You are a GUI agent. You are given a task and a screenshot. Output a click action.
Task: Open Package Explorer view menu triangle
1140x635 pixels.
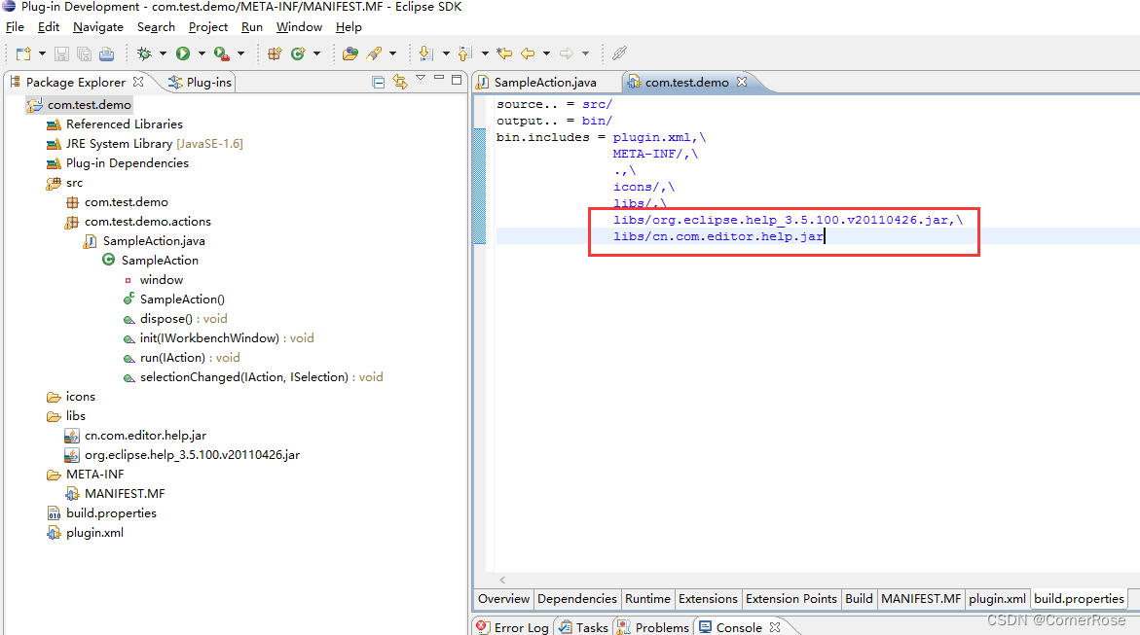421,78
